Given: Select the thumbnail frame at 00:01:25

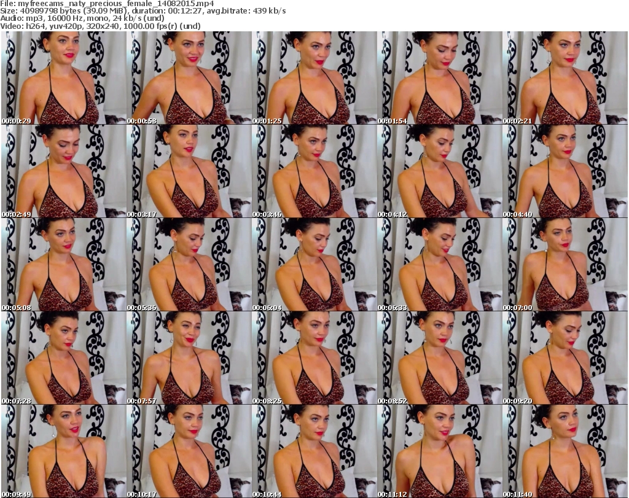Looking at the screenshot, I should (x=314, y=78).
